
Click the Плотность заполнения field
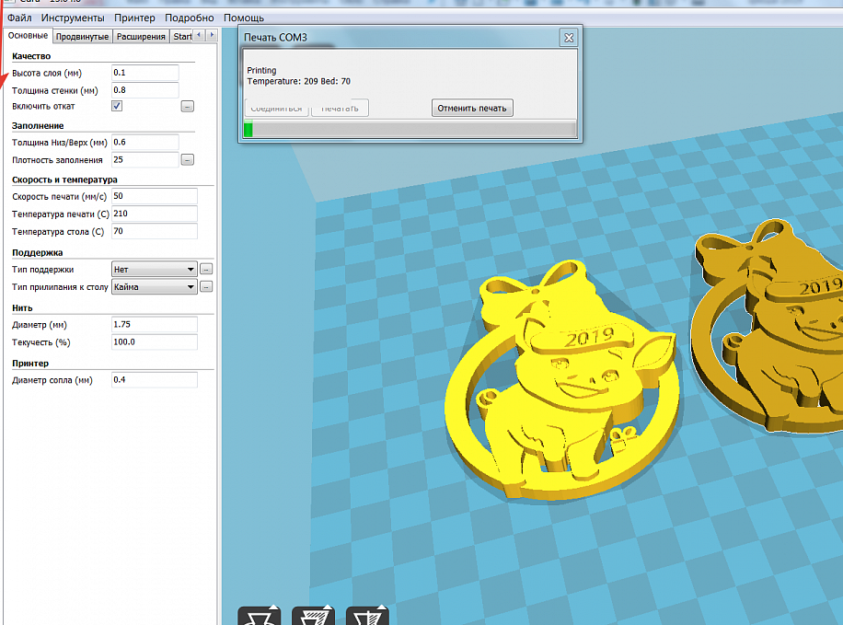click(145, 160)
